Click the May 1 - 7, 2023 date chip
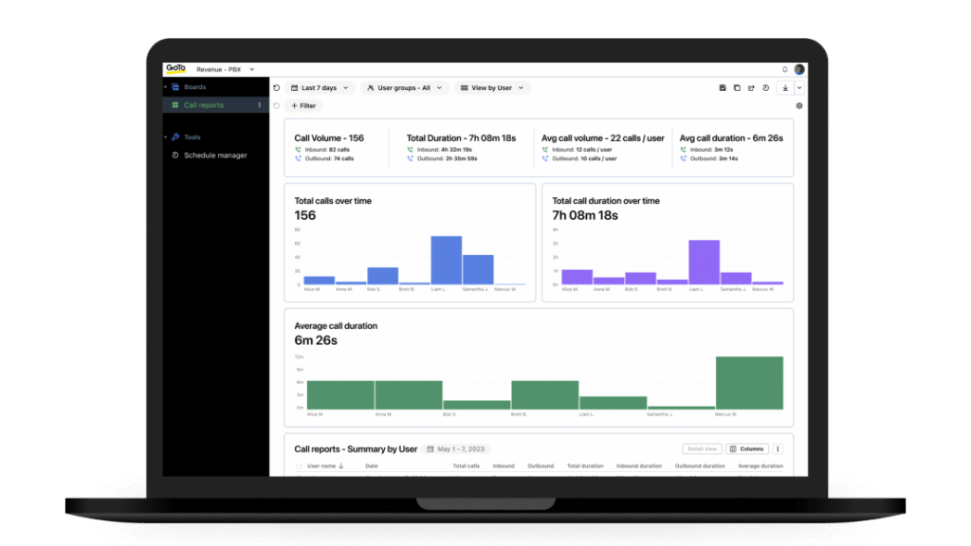 point(458,449)
